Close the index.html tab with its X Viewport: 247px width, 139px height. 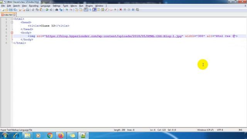click(x=14, y=15)
